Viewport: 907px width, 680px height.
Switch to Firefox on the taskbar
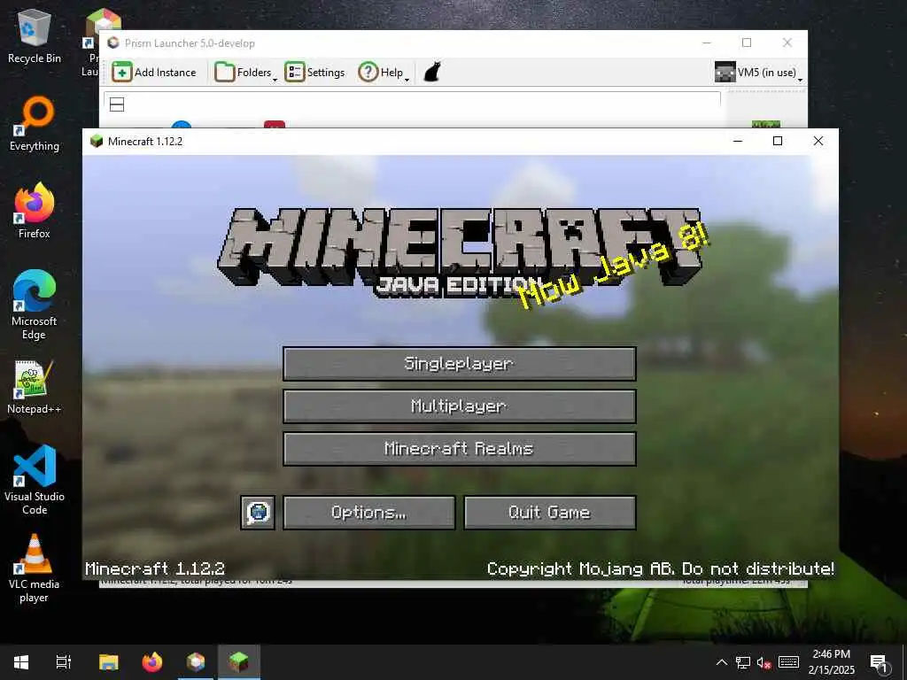(152, 662)
